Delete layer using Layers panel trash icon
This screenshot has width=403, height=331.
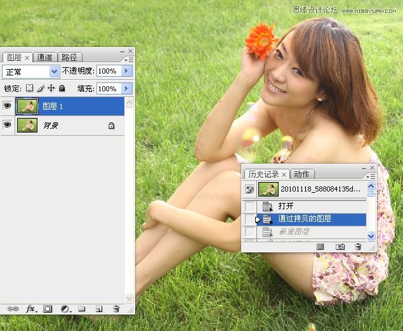(x=116, y=309)
